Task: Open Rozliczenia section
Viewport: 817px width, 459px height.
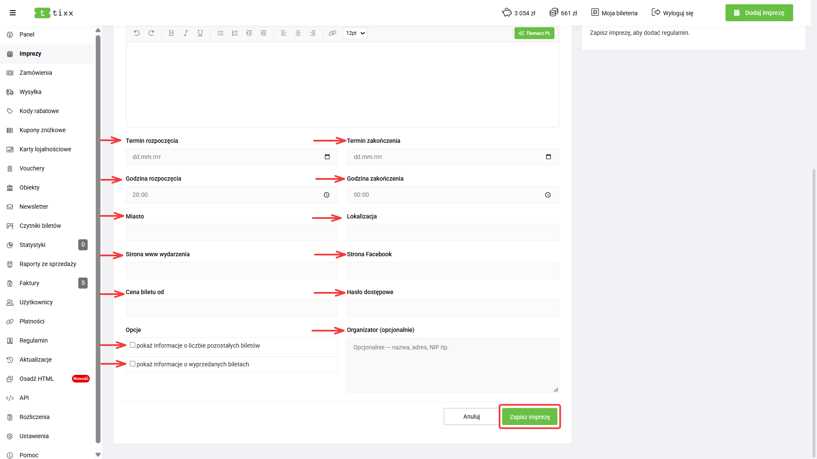Action: pos(47,417)
